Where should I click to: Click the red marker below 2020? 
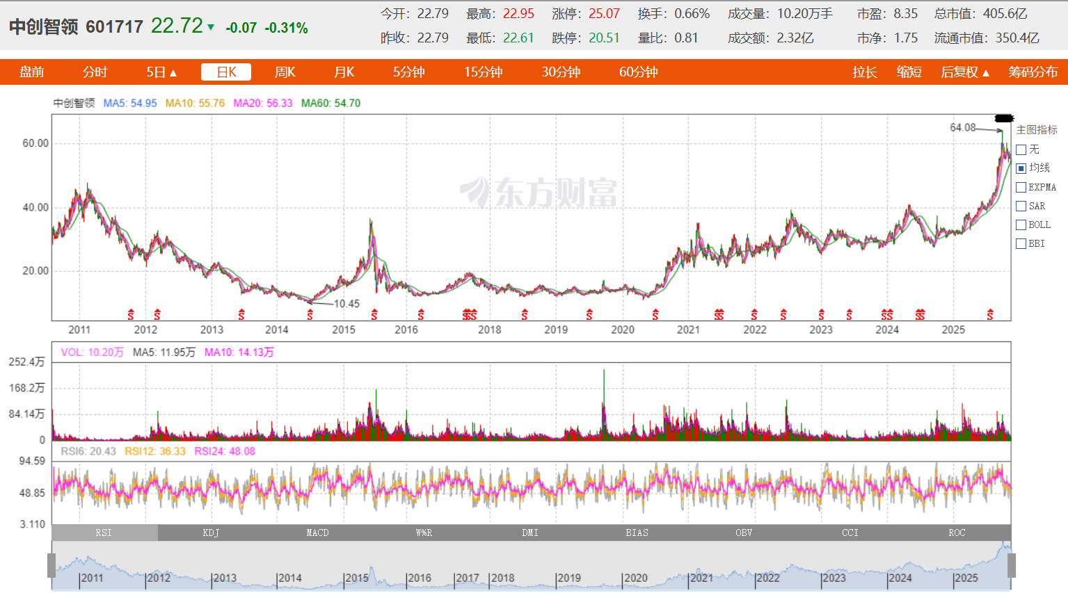[x=655, y=315]
